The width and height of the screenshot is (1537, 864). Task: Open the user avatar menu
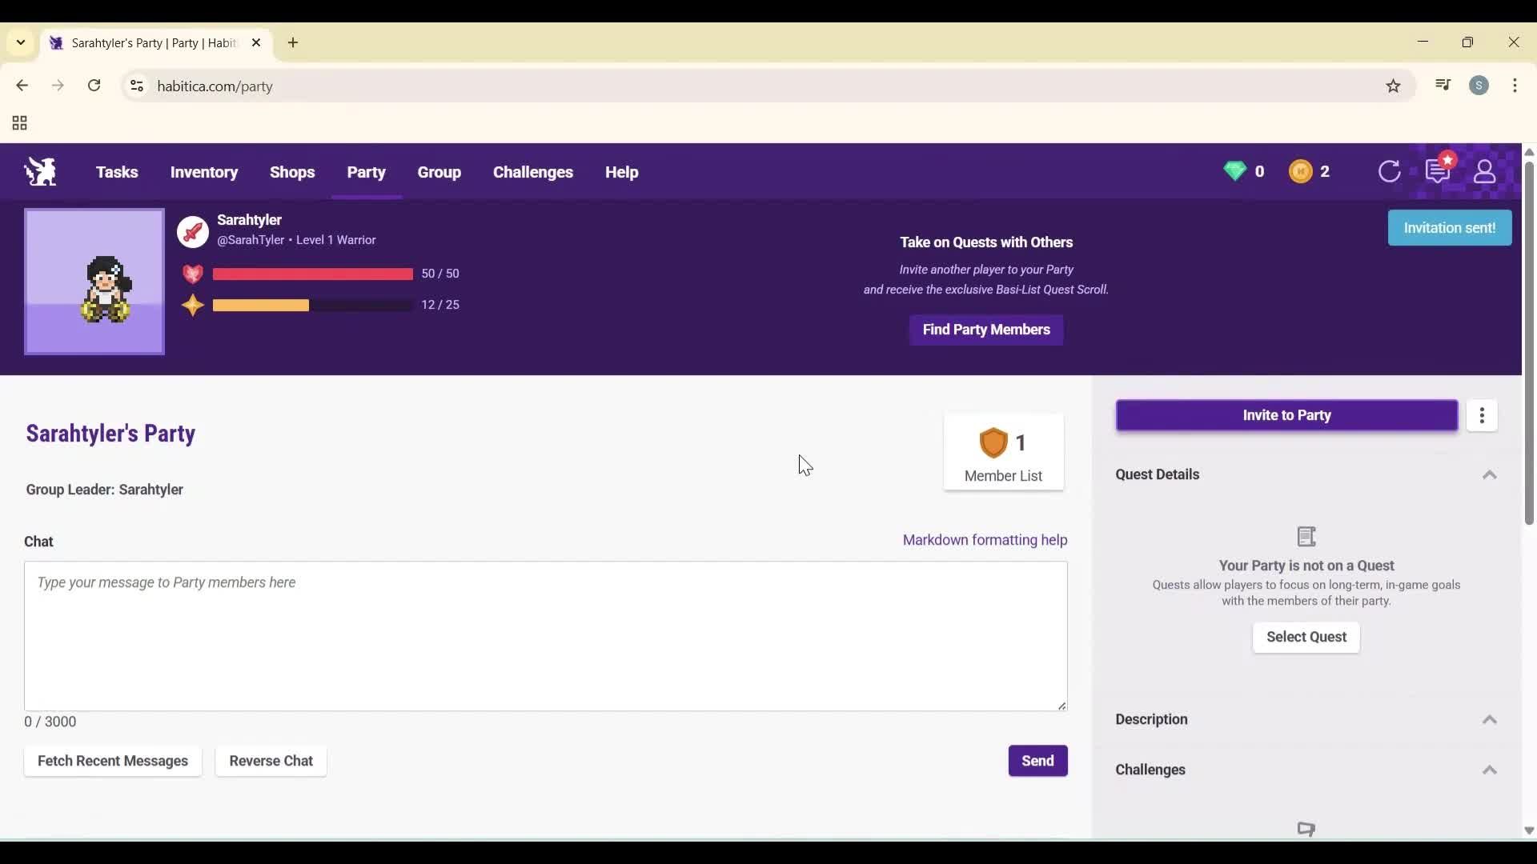click(x=1486, y=171)
